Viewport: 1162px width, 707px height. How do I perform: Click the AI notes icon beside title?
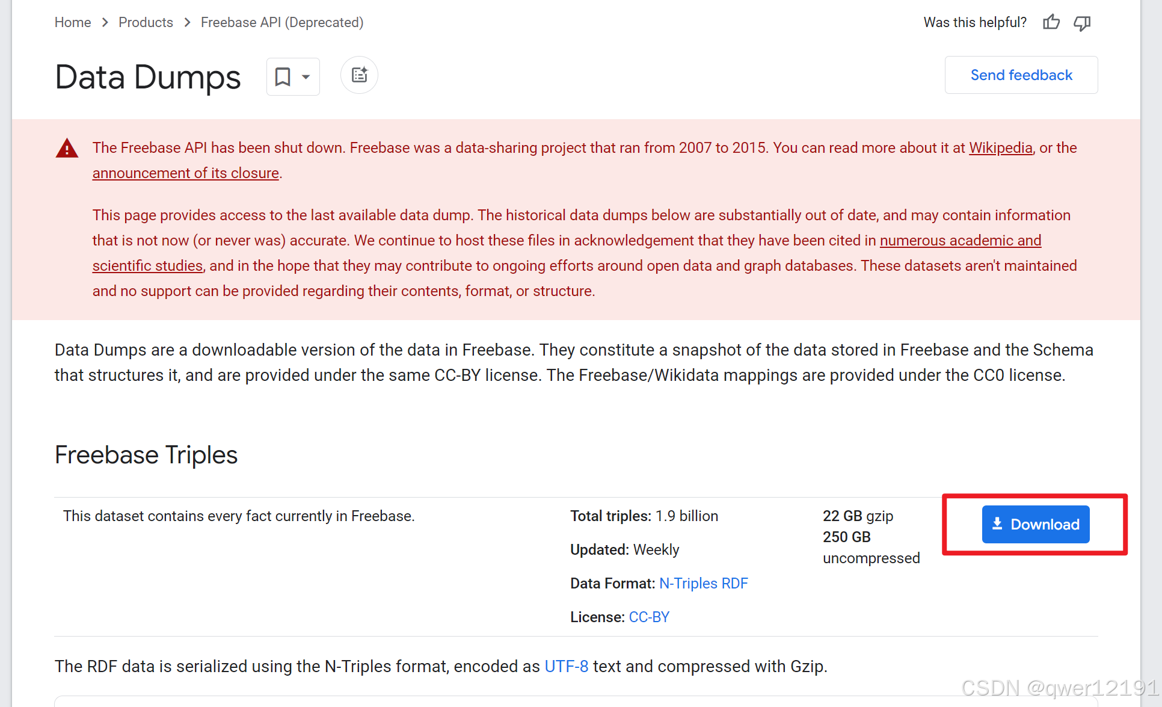(x=359, y=75)
